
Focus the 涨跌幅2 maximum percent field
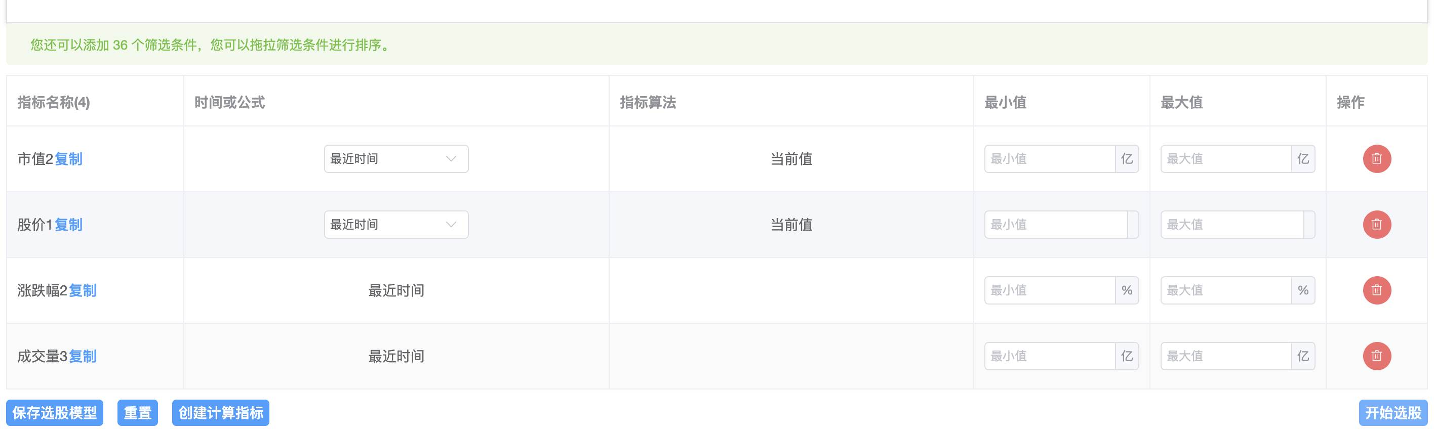[x=1226, y=290]
